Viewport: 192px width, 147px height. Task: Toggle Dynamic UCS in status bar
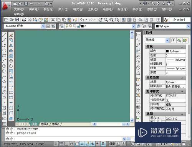(87, 144)
